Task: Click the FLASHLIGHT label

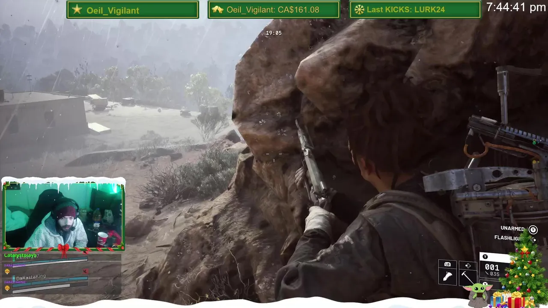Action: tap(508, 238)
